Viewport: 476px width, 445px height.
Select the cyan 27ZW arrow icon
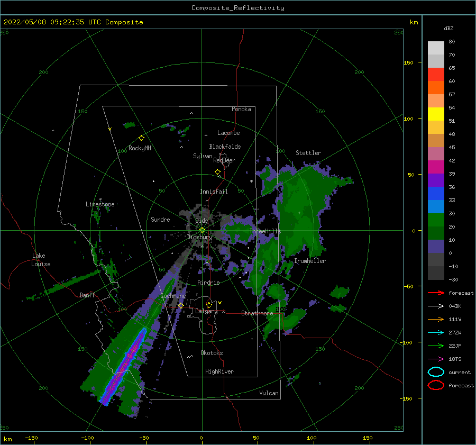pos(436,333)
